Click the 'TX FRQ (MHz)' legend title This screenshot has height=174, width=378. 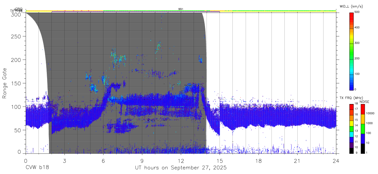pos(351,98)
